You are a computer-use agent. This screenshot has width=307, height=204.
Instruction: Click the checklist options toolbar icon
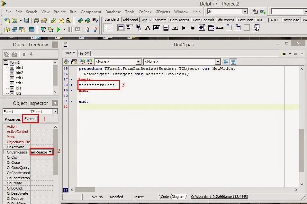pos(69,21)
